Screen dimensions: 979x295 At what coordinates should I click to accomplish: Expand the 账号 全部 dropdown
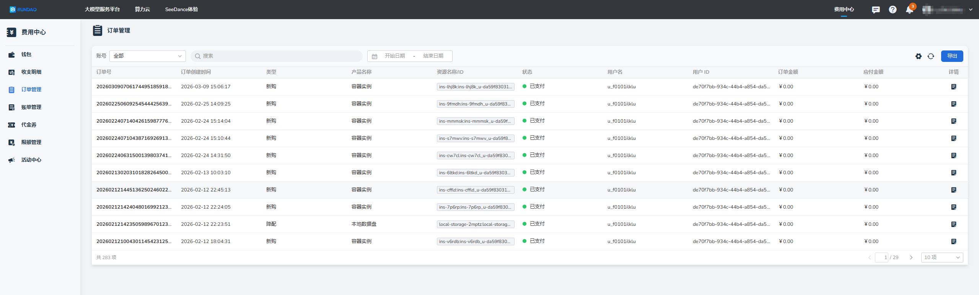pos(148,56)
